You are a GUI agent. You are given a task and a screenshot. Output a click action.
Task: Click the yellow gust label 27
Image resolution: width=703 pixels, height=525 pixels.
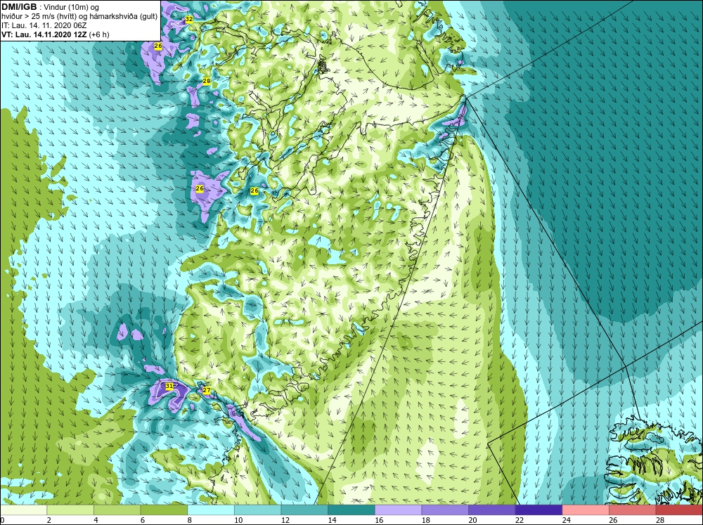coord(206,391)
